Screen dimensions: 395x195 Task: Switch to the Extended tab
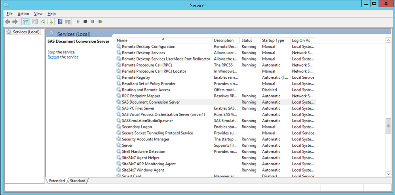[57, 181]
